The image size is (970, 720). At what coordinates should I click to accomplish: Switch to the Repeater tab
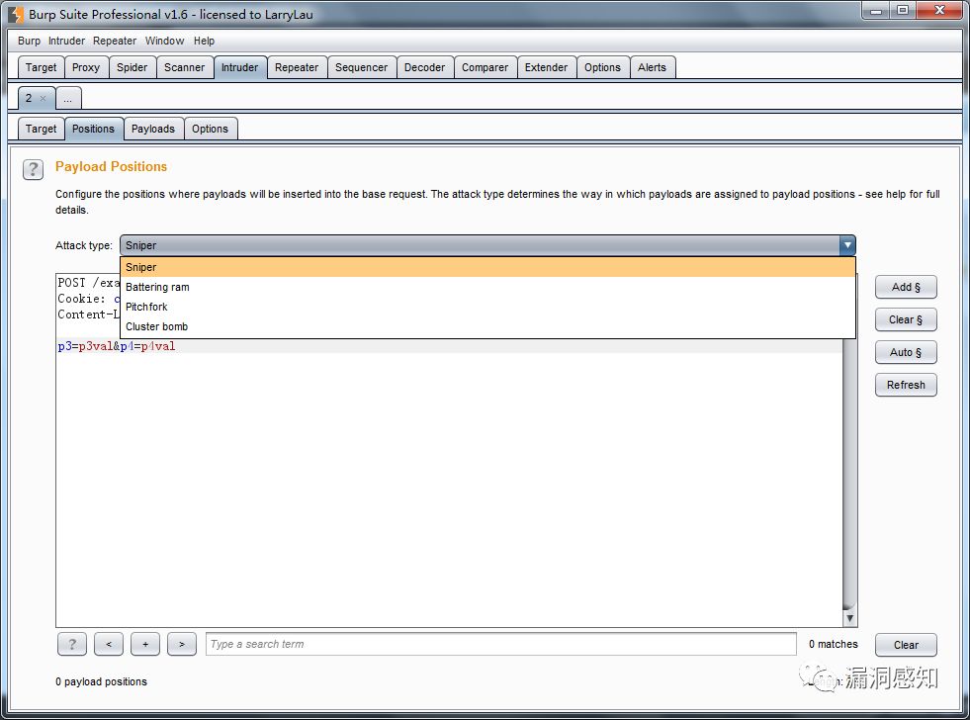click(297, 67)
